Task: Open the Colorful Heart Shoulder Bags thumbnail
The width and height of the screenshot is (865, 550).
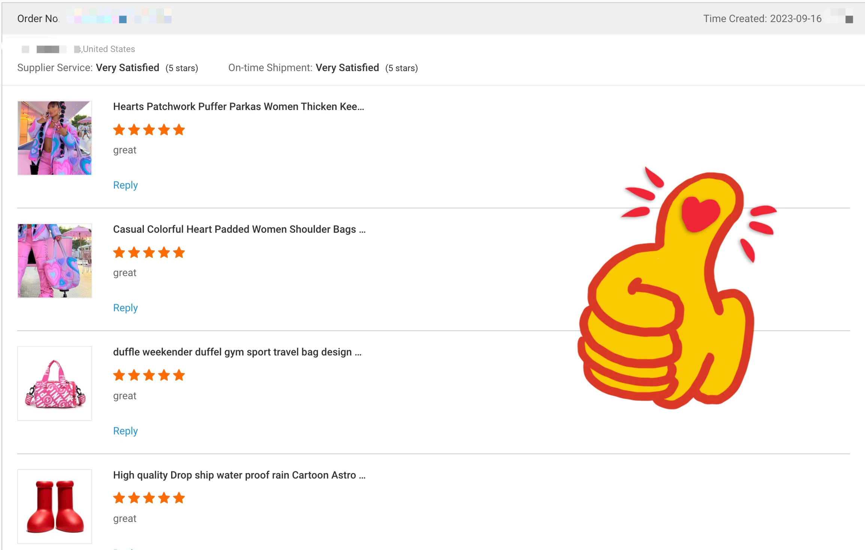Action: coord(55,261)
